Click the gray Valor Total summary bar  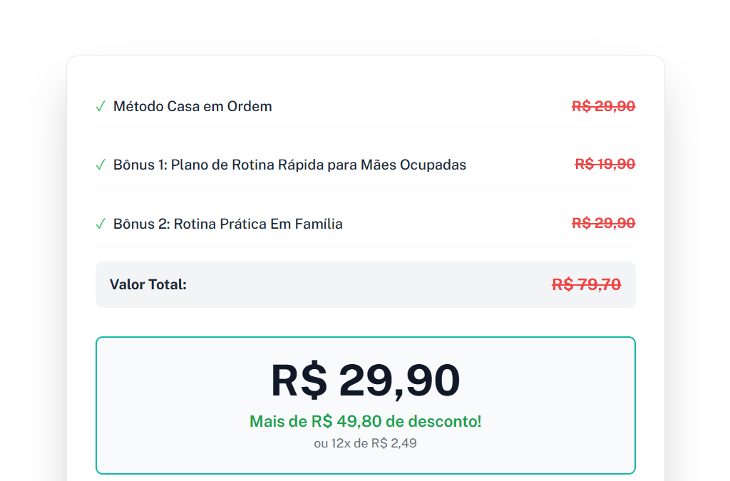tap(366, 285)
